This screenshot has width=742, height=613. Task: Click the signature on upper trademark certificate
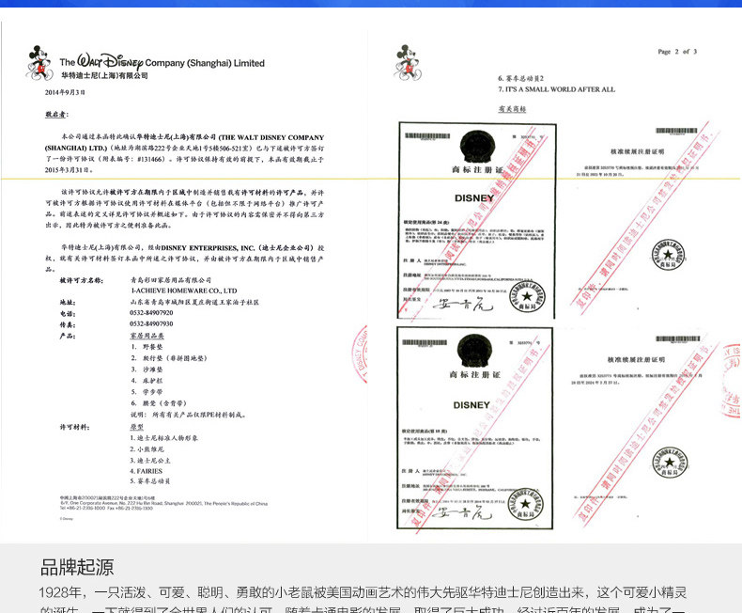click(463, 304)
